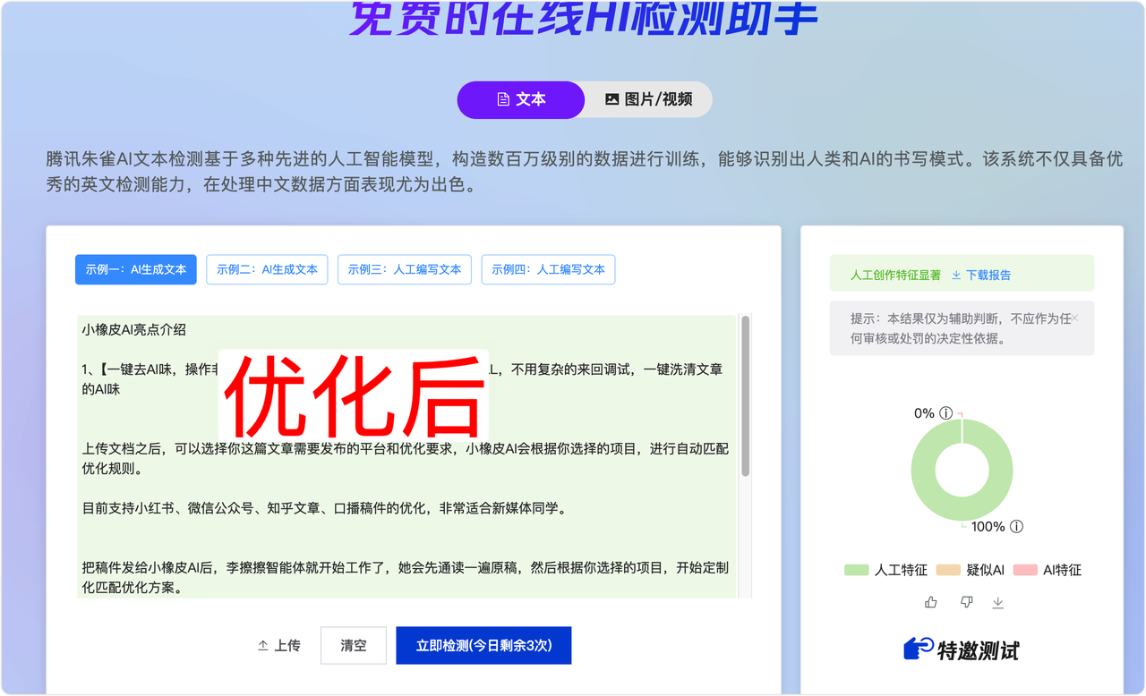Viewport: 1146px width, 696px height.
Task: Clear the text with 清空
Action: click(354, 645)
